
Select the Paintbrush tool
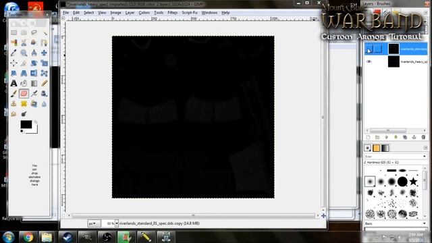pyautogui.click(x=13, y=94)
